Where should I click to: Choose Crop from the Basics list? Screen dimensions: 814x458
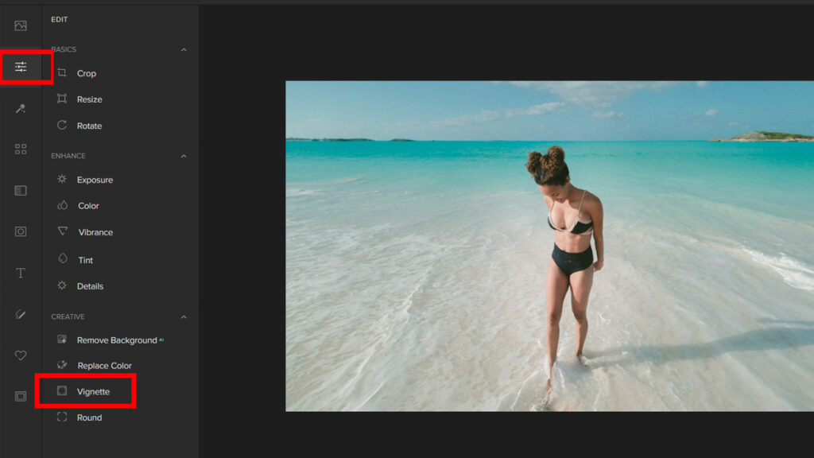[x=86, y=73]
